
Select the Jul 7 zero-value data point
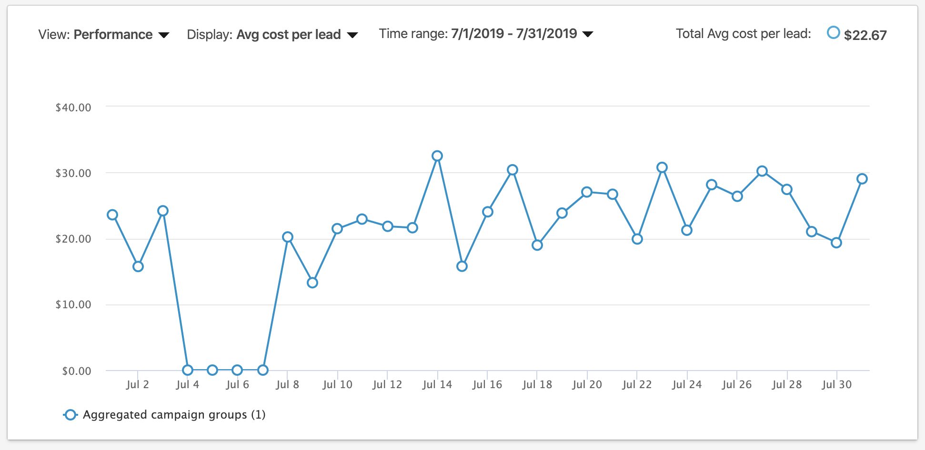(x=262, y=370)
